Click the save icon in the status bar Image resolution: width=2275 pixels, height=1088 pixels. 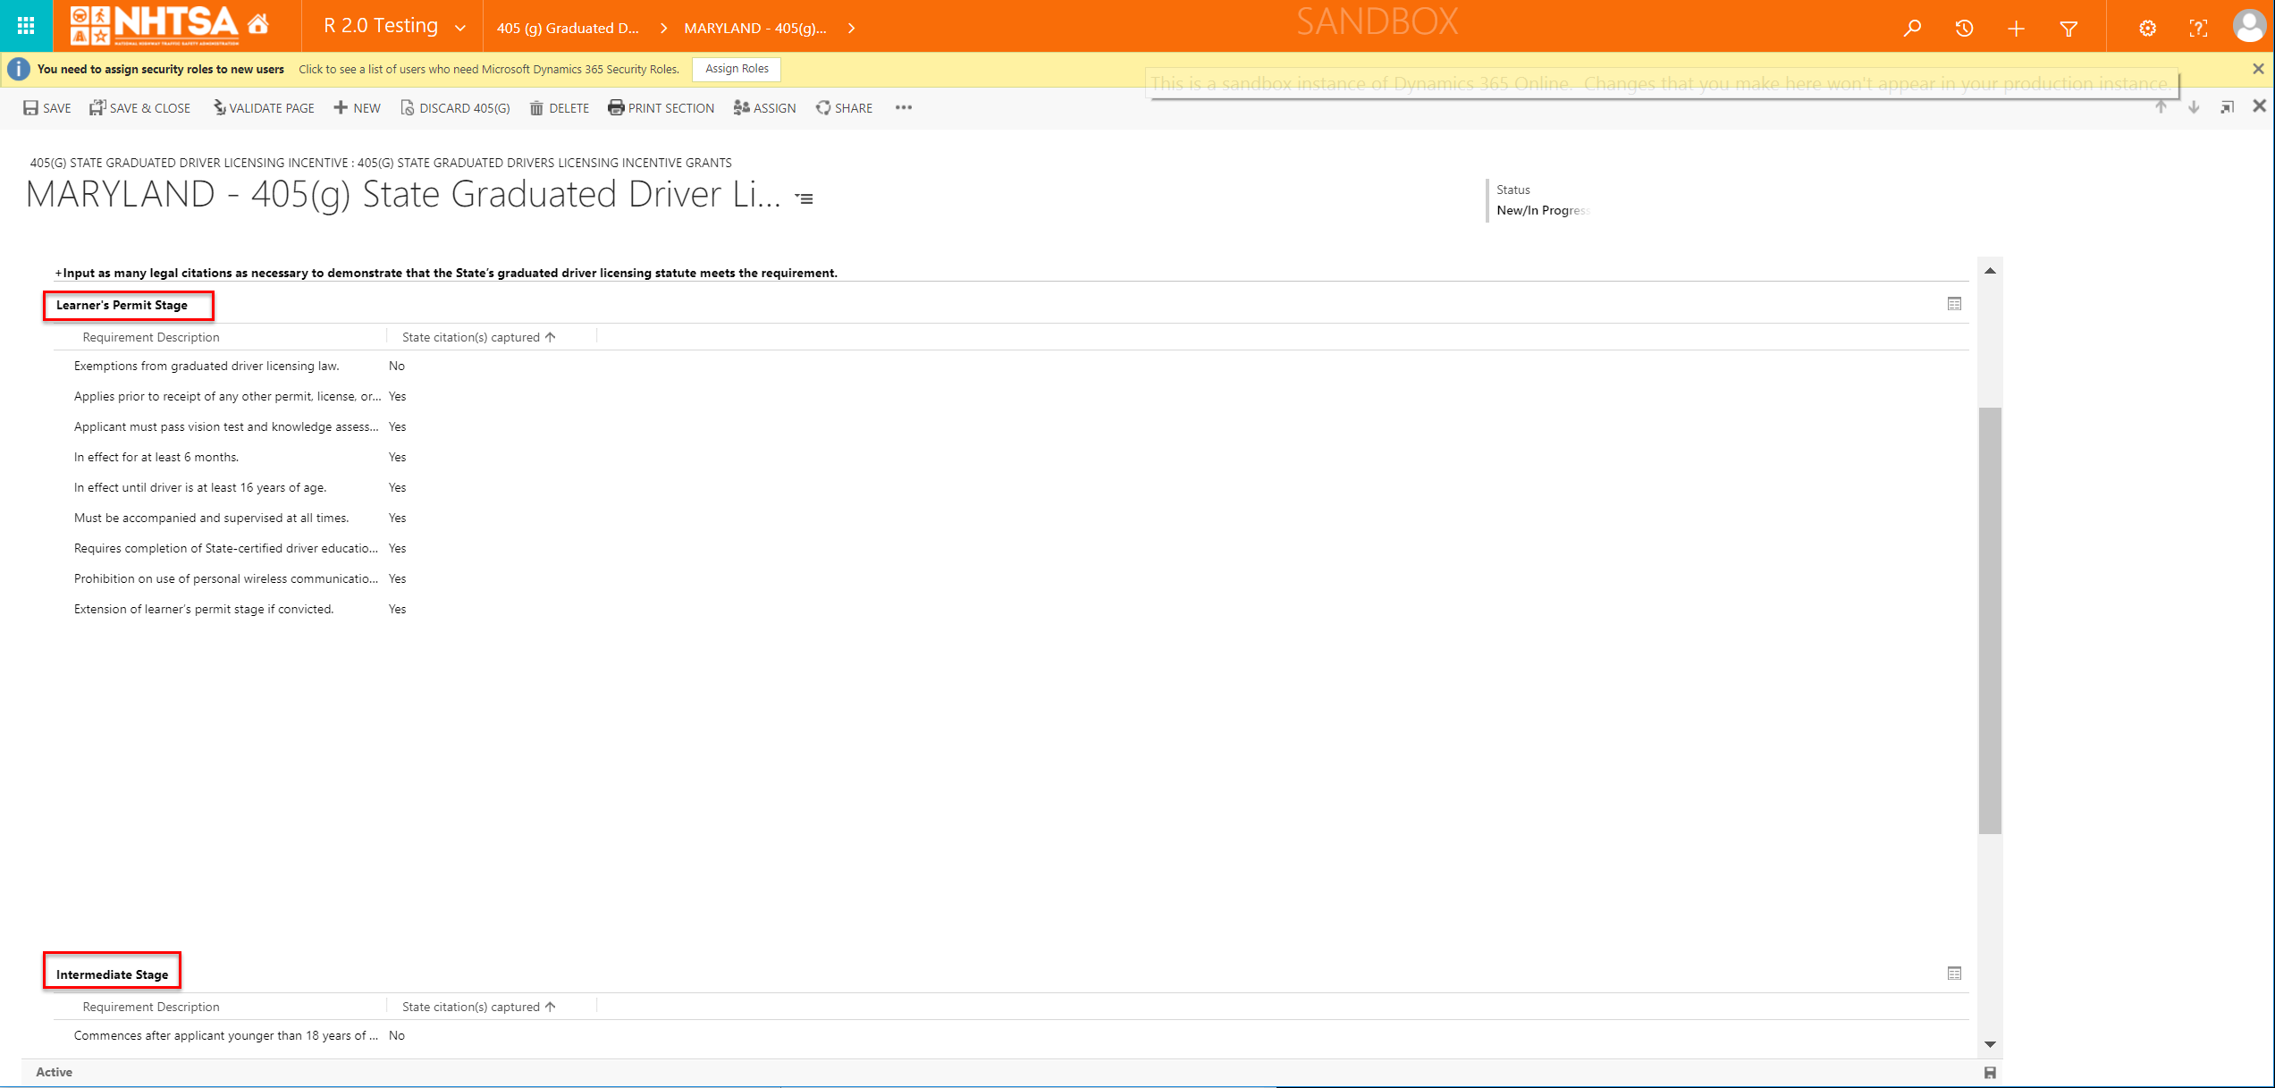[x=1990, y=1073]
